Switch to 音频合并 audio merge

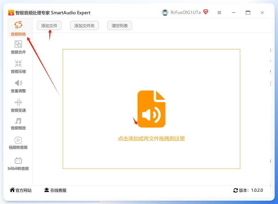coord(18,47)
